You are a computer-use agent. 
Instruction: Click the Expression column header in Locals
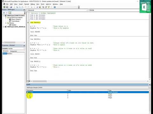tap(47, 90)
